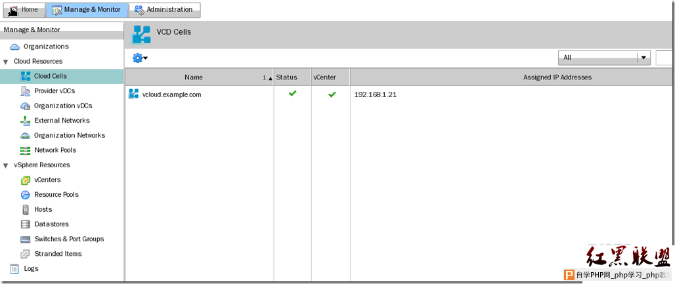
Task: Click the Stranded Items icon
Action: (x=26, y=254)
